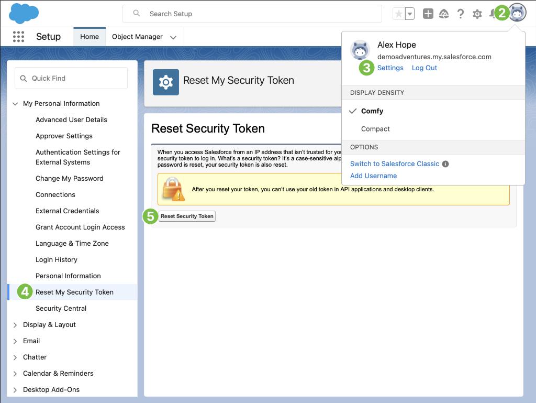Open Change My Password in sidebar
The image size is (536, 403).
tap(70, 178)
